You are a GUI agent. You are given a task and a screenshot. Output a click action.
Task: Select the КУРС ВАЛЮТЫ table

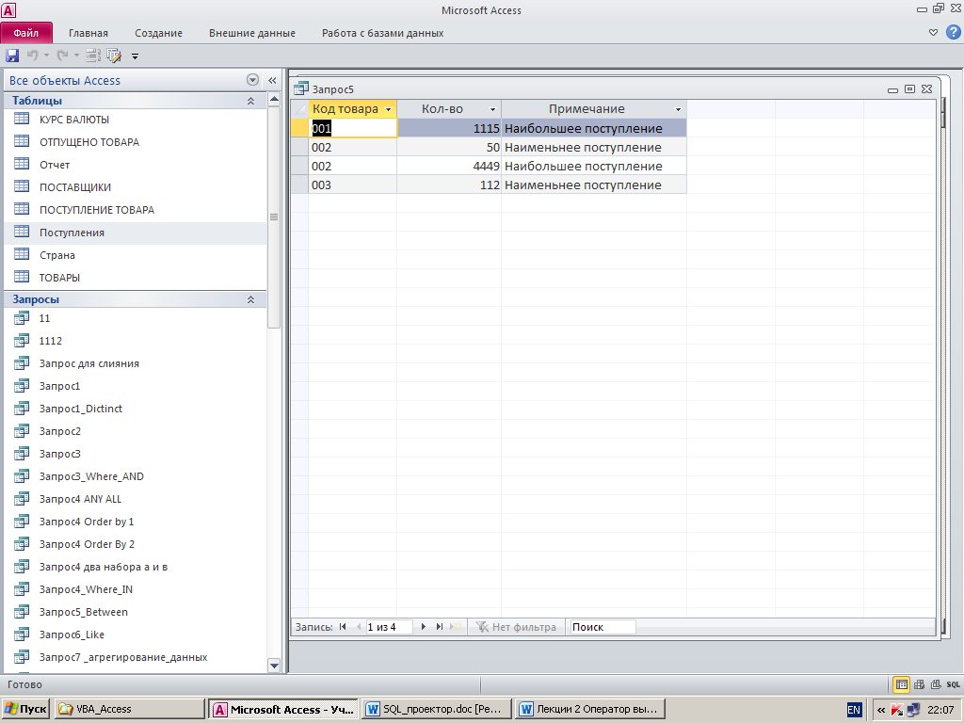coord(136,120)
